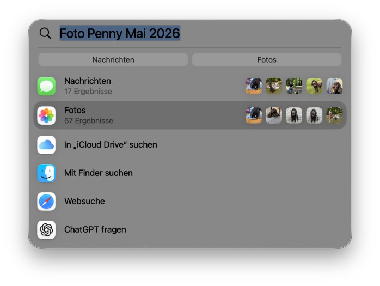Open the "Nachrichten" result title

pos(88,81)
